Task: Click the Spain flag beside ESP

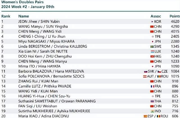Action: pyautogui.click(x=145, y=116)
